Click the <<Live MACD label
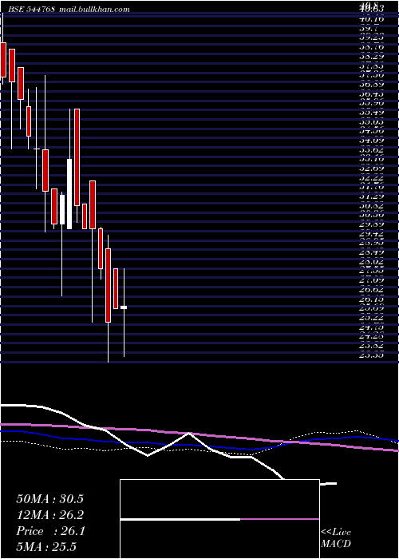399x559 pixels. [336, 538]
